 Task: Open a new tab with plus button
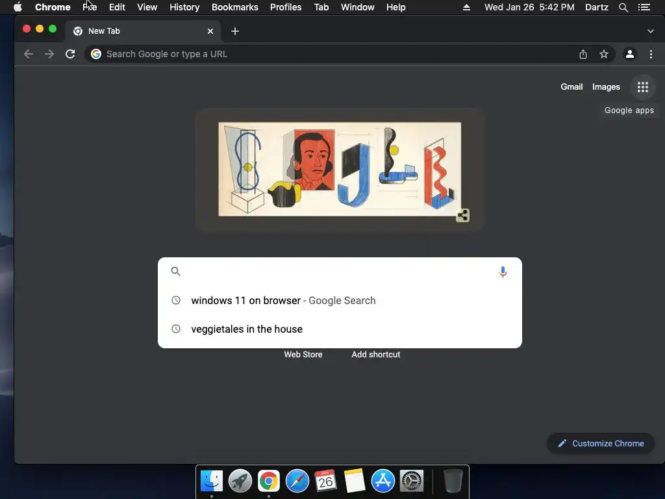point(235,31)
